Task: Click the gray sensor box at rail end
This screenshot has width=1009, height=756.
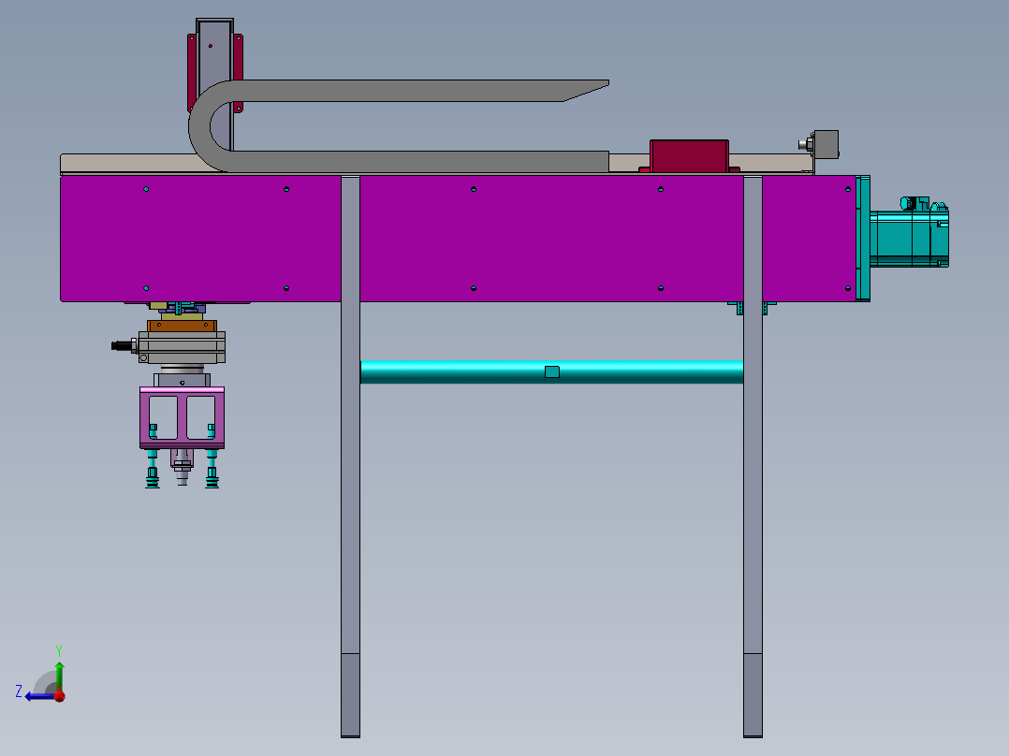Action: pos(826,145)
